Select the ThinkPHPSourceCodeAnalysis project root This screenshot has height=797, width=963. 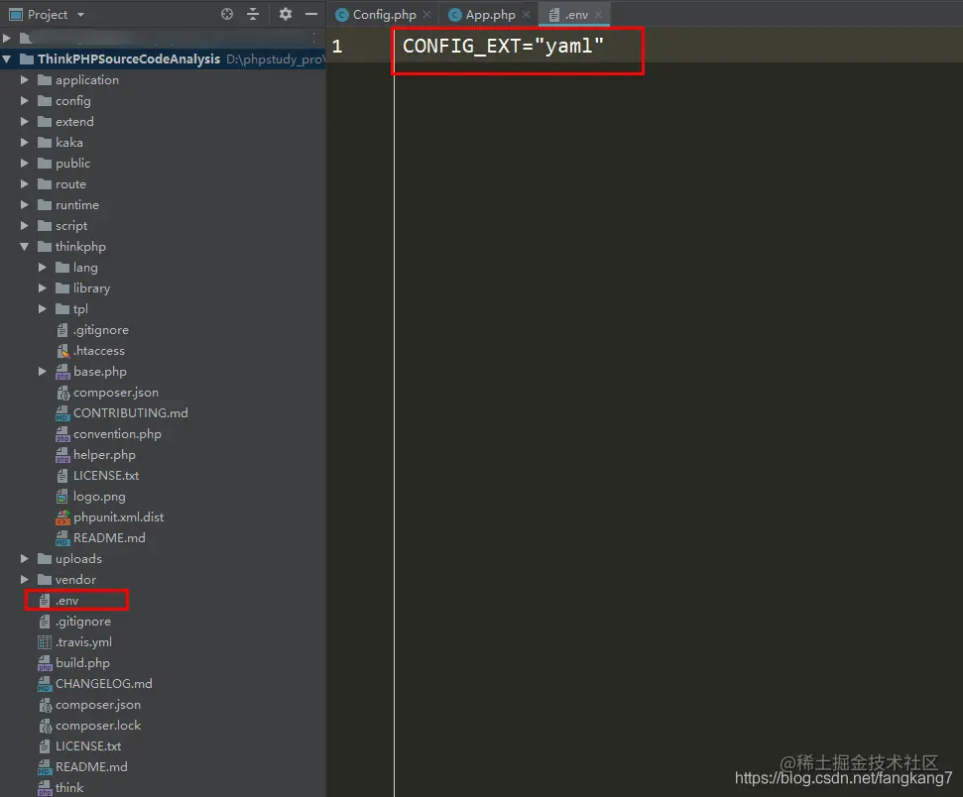(x=128, y=58)
